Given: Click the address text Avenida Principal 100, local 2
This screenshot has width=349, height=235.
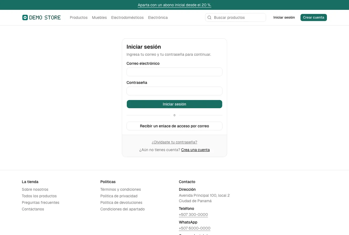Looking at the screenshot, I should [204, 195].
